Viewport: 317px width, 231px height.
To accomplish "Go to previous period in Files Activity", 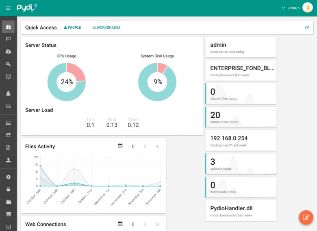I will point(132,146).
